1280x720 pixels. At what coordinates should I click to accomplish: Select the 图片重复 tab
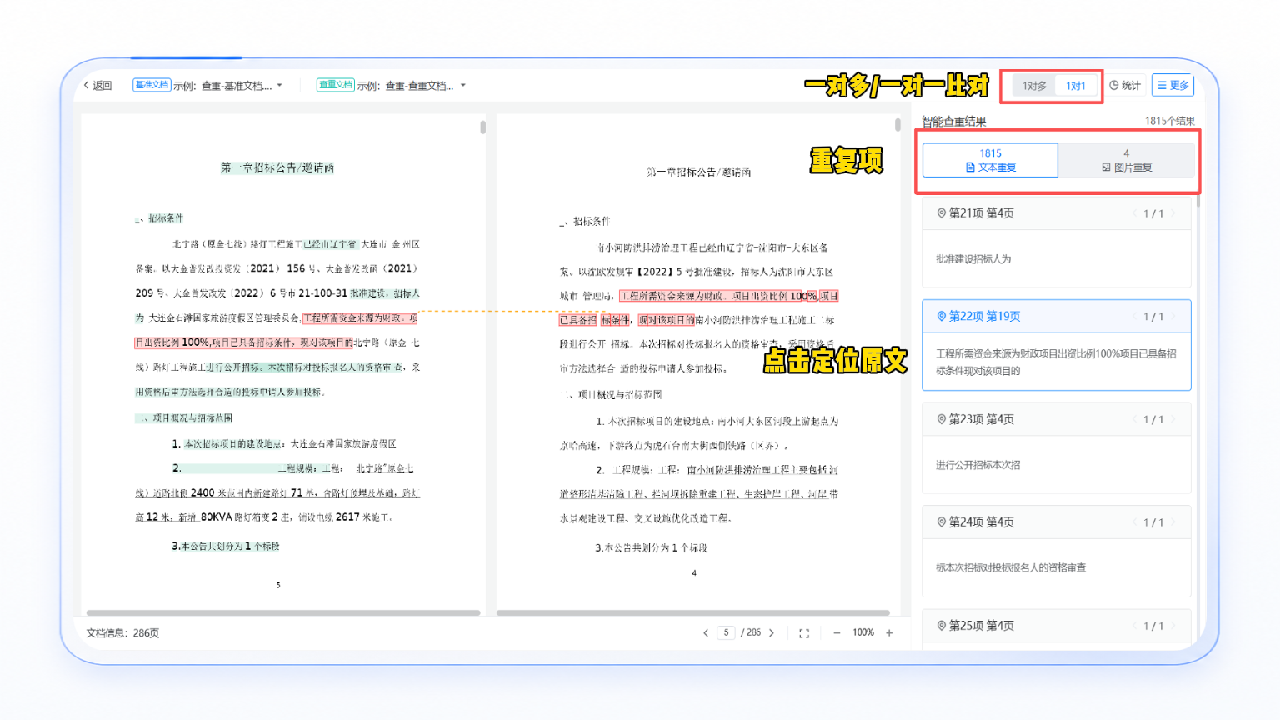coord(1127,160)
